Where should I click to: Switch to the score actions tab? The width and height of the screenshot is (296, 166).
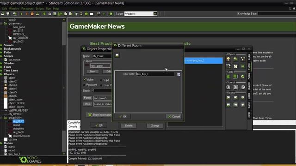click(x=249, y=96)
